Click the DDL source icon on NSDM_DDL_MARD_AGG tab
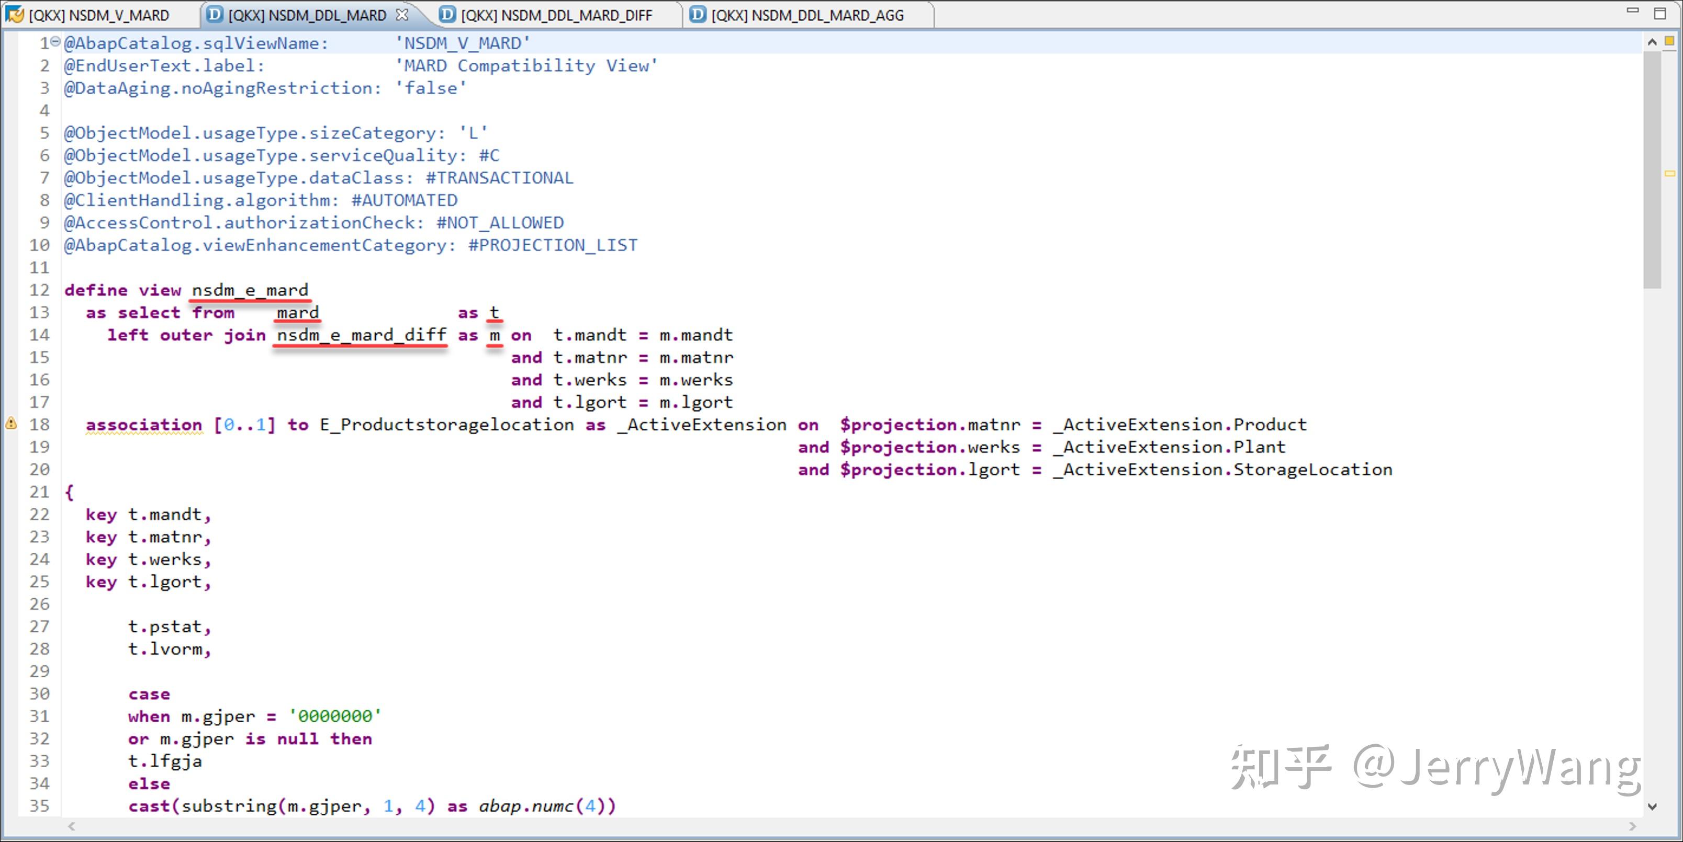This screenshot has height=842, width=1683. [697, 14]
